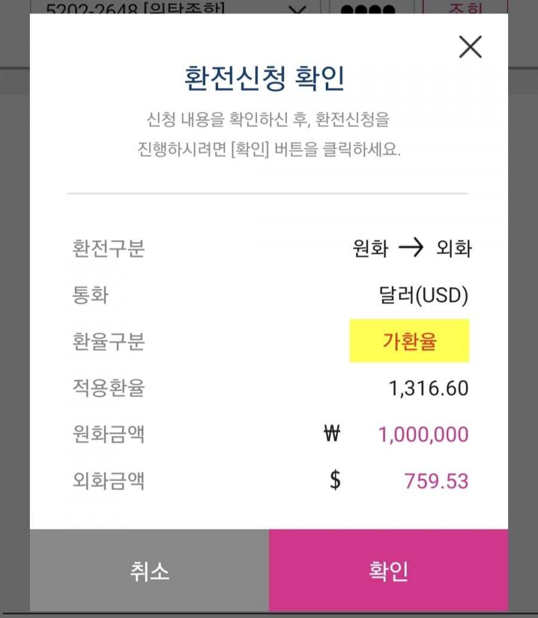Screen dimensions: 538x618
Task: Tap the 조회 button behind the dialog
Action: 466,7
